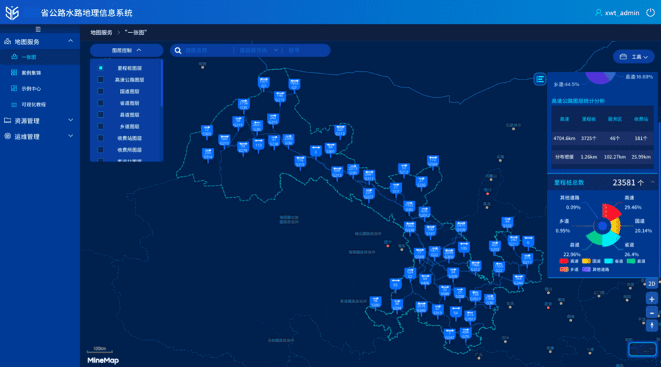Check the 国道图层 layer checkbox
The image size is (661, 367).
(x=101, y=92)
